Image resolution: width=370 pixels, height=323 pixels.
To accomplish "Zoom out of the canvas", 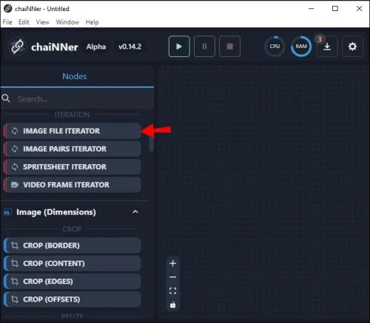I will click(x=173, y=277).
